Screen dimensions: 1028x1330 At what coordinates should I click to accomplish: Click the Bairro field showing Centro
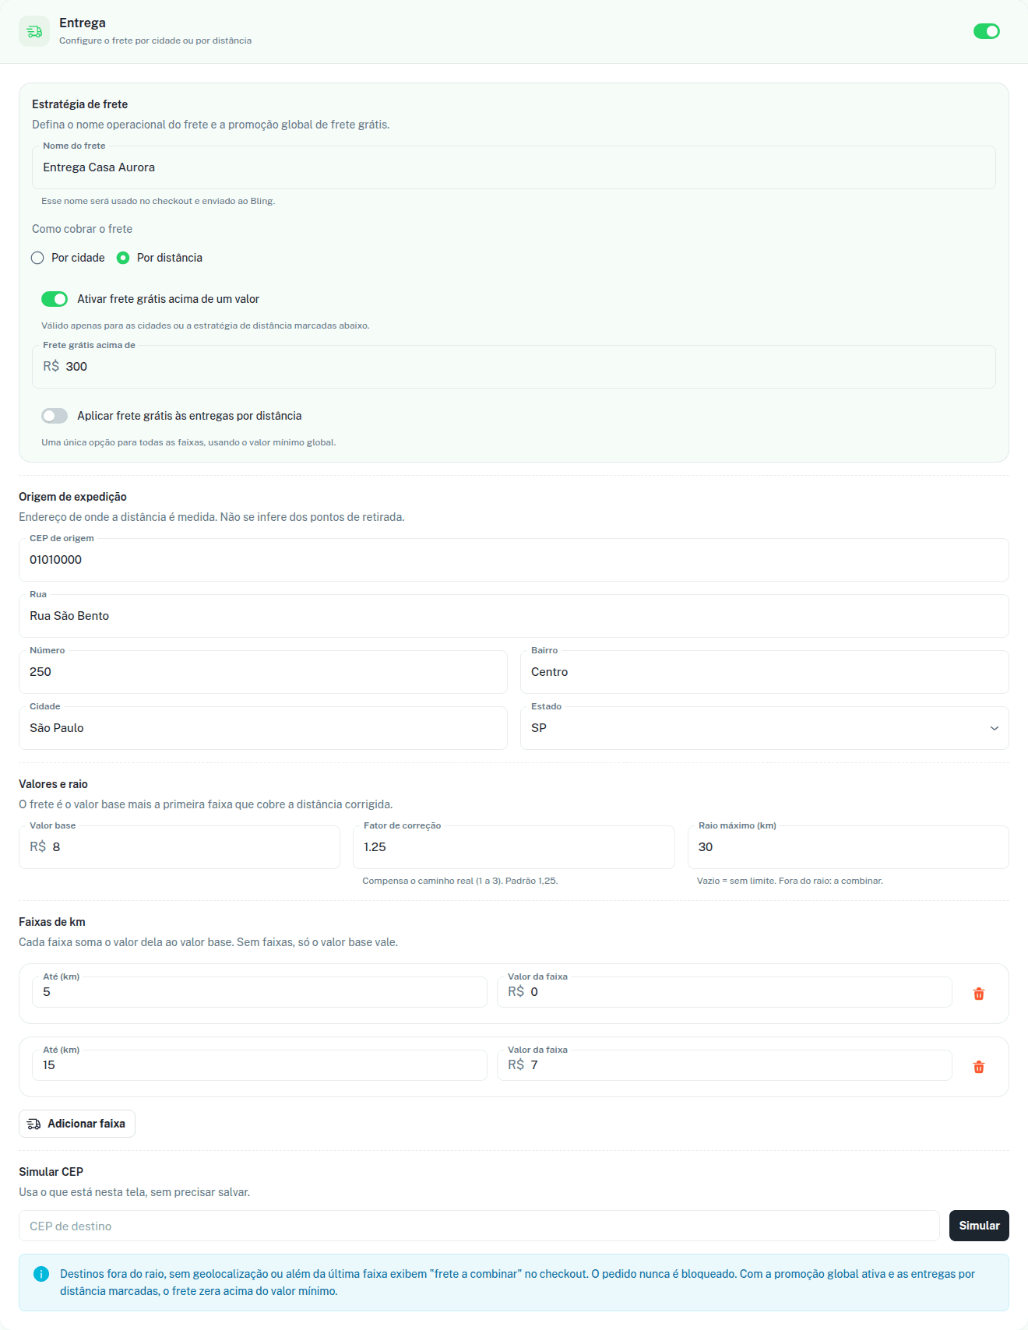pyautogui.click(x=765, y=672)
